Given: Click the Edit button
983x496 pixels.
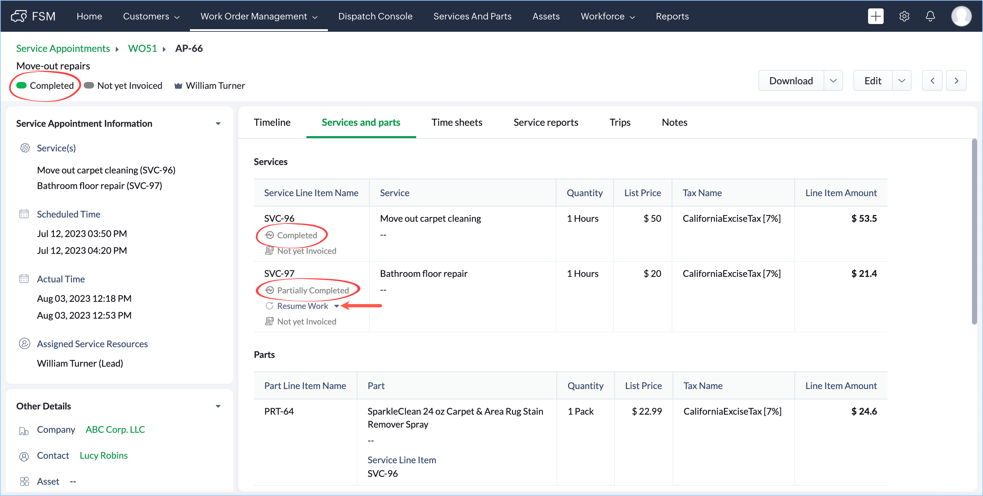Looking at the screenshot, I should [873, 80].
